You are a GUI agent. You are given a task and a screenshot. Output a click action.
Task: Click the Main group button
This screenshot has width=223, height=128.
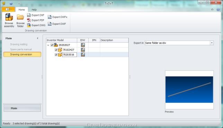22,108
